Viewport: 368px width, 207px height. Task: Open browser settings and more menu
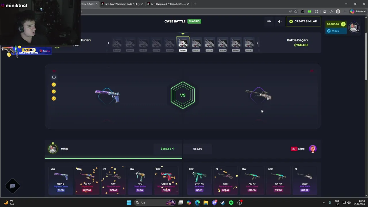[x=345, y=11]
